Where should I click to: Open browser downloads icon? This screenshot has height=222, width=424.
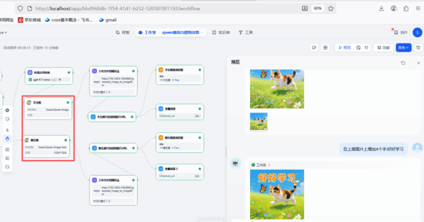(x=381, y=8)
